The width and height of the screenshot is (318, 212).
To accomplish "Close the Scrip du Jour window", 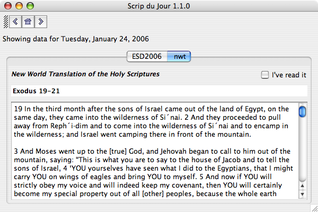I will point(8,6).
